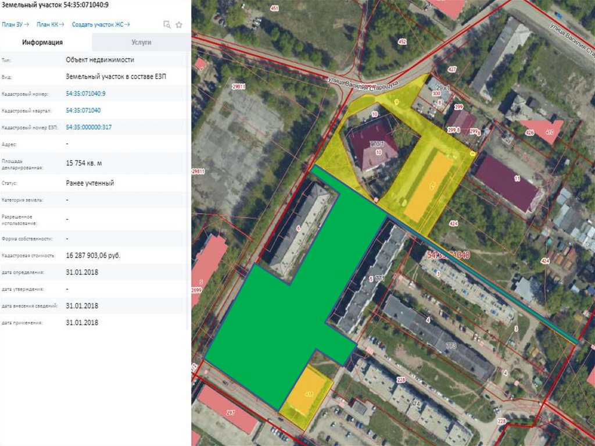Screen dimensions: 595x446
Task: Add parcel to favorites with star icon
Action: 179,24
